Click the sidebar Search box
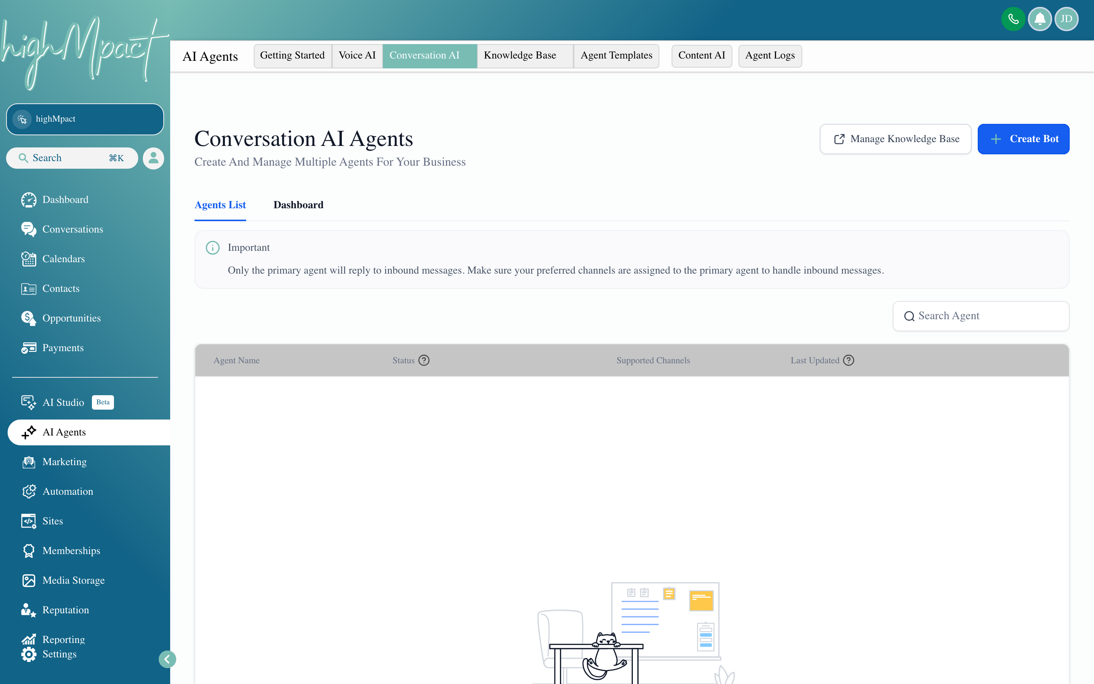The height and width of the screenshot is (684, 1094). click(72, 158)
